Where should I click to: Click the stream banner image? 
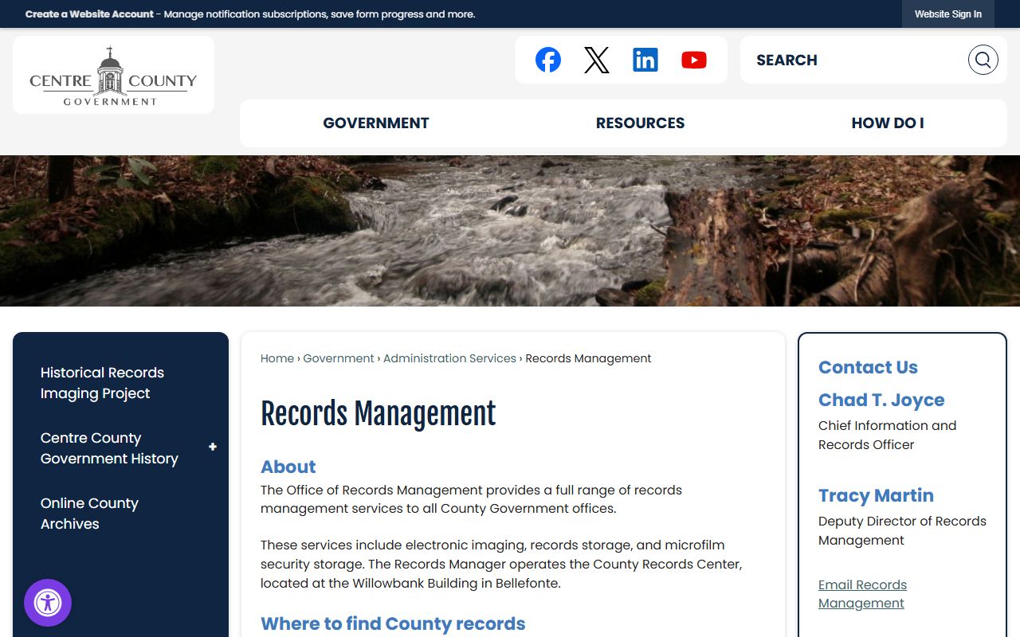coord(510,231)
